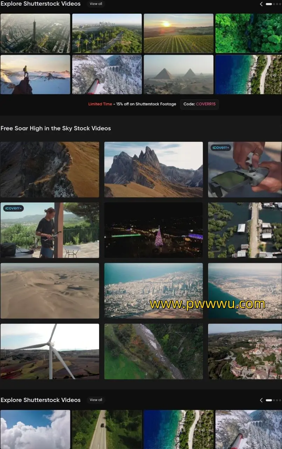The image size is (282, 449).
Task: Select the desert sand dunes video
Action: click(50, 291)
